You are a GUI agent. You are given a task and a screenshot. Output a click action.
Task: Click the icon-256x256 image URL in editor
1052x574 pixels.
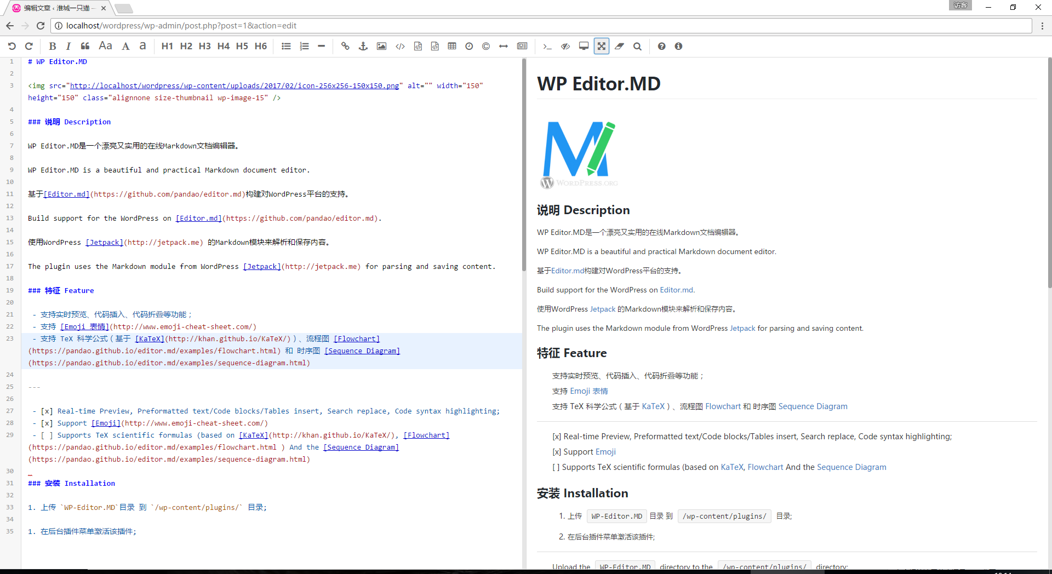(235, 86)
